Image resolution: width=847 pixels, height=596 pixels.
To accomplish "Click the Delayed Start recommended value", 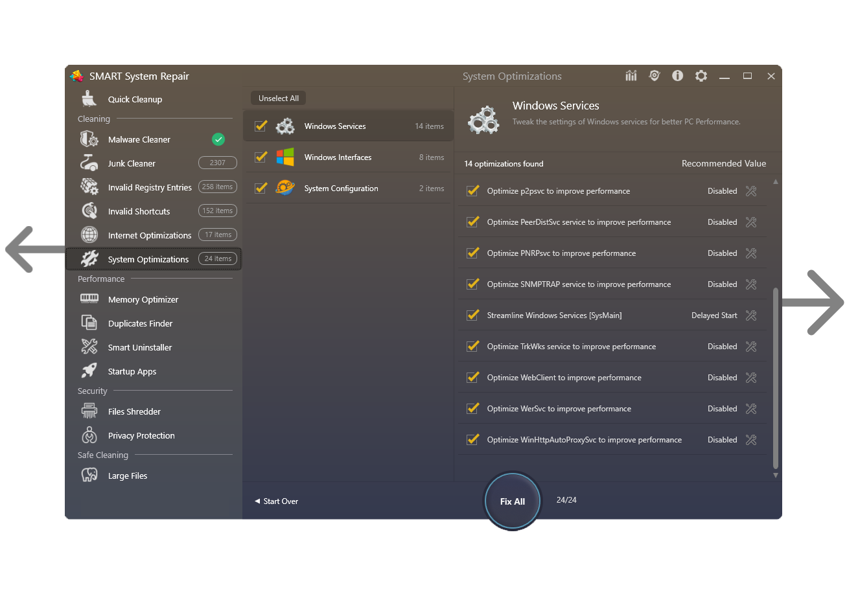I will [714, 315].
